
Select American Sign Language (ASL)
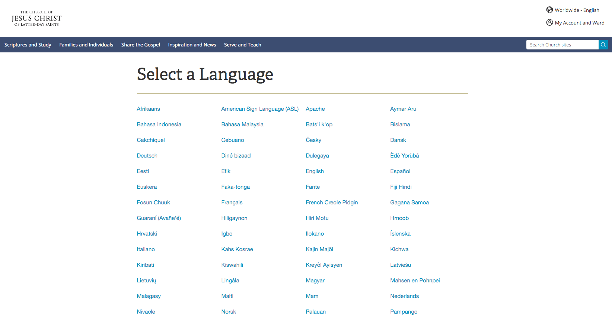point(260,109)
